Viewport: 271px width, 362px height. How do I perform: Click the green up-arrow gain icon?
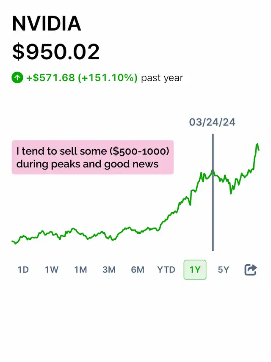tap(17, 78)
